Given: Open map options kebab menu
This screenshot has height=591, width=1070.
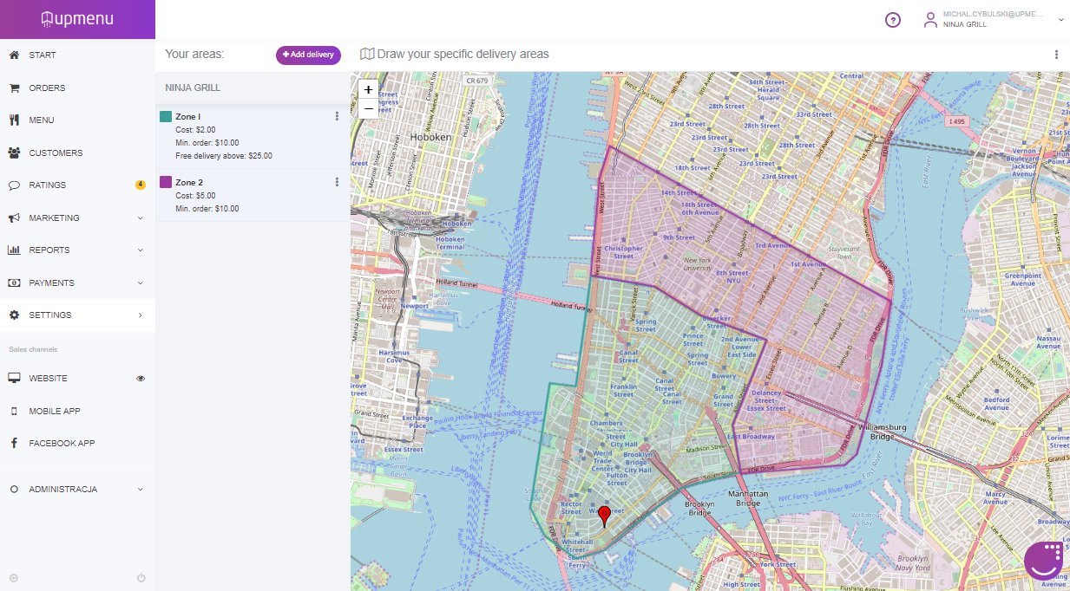Looking at the screenshot, I should click(x=1056, y=55).
